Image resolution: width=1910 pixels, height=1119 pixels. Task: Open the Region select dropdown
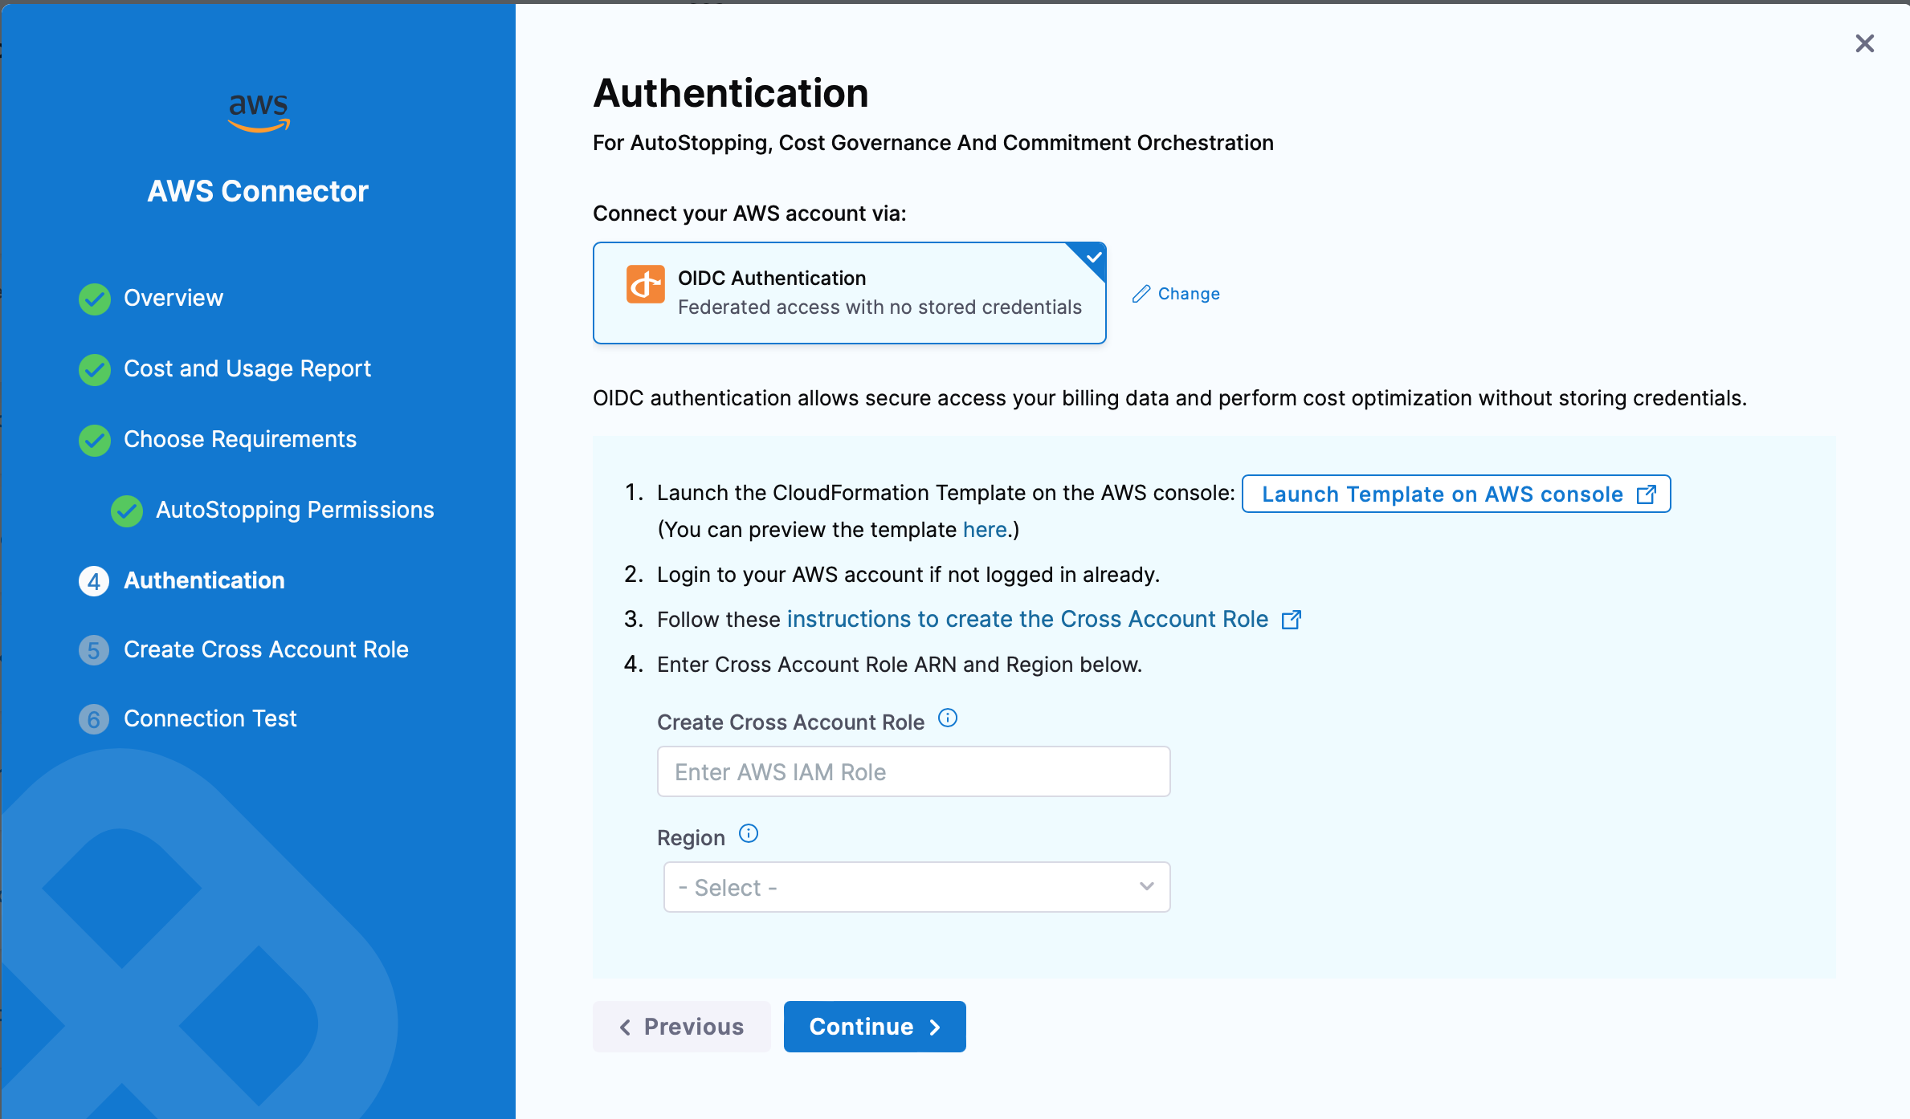point(916,887)
